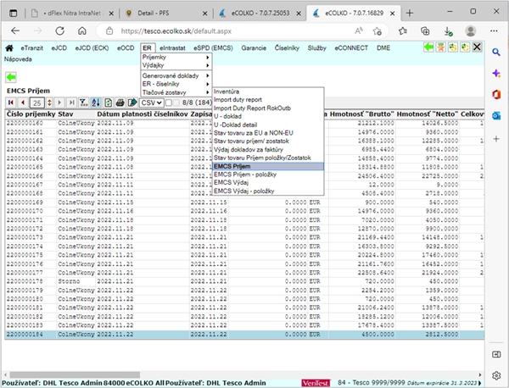Go to browser home page
This screenshot has width=509, height=388.
click(82, 31)
